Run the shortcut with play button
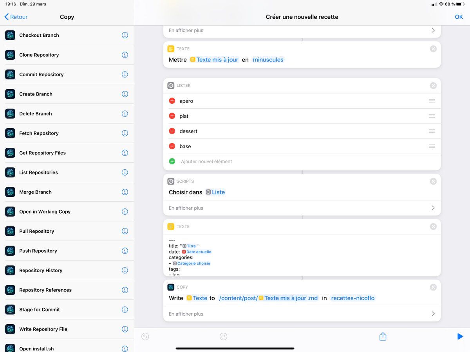The height and width of the screenshot is (352, 470). 460,336
